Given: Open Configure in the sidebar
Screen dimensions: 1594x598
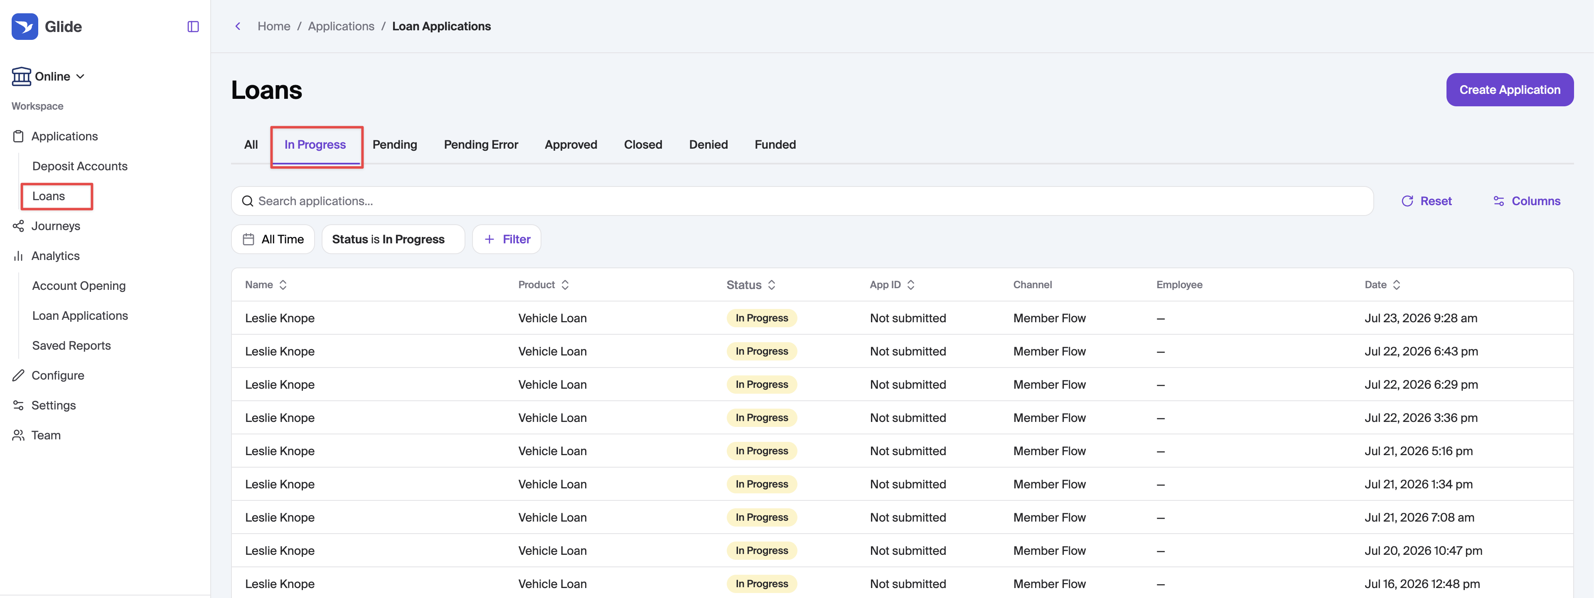Looking at the screenshot, I should [x=57, y=375].
